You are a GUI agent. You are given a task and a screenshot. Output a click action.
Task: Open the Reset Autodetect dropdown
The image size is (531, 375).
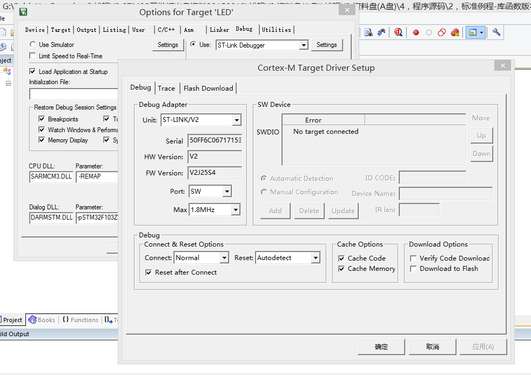pos(315,258)
